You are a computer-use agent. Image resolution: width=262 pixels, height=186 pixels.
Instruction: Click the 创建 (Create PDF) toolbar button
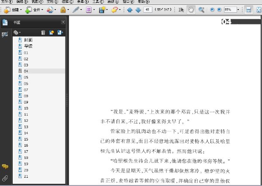pyautogui.click(x=11, y=10)
